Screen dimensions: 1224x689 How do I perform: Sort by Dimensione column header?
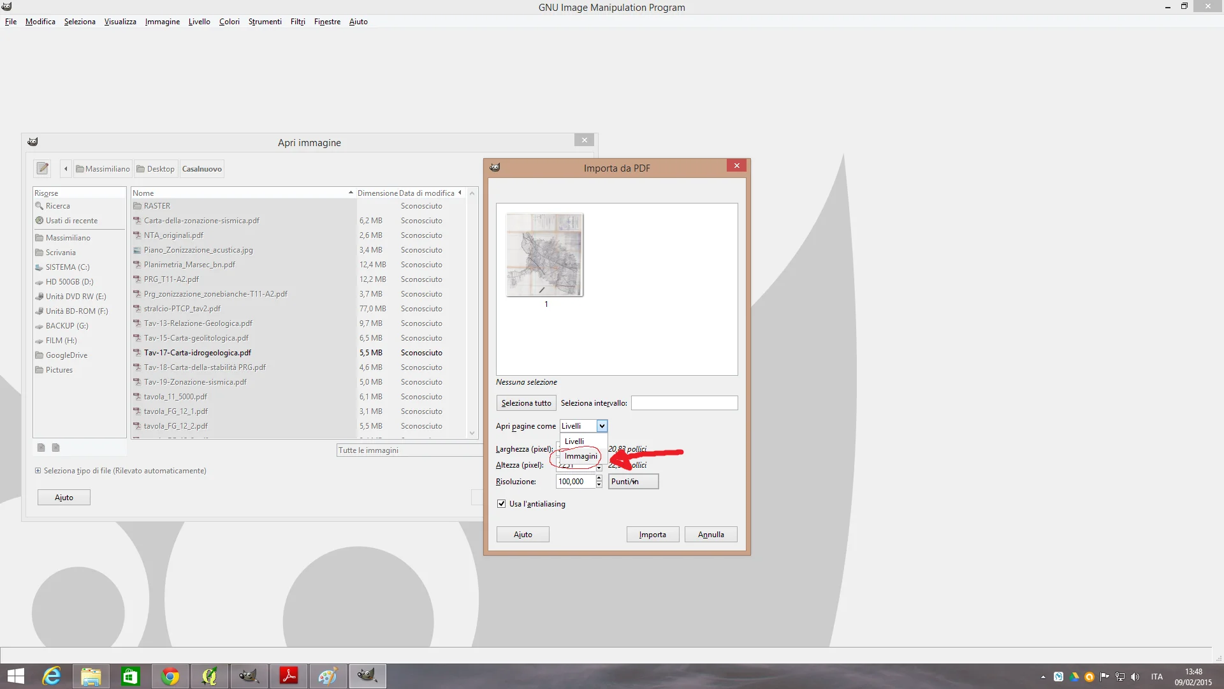[x=377, y=193]
